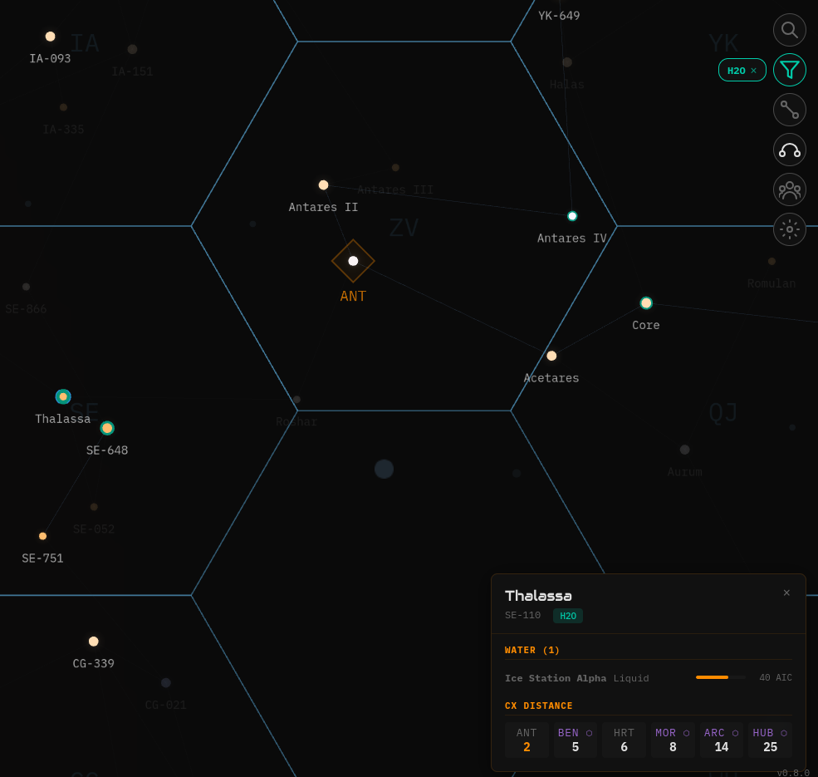This screenshot has width=818, height=777.
Task: Open the comms headset panel
Action: 789,150
